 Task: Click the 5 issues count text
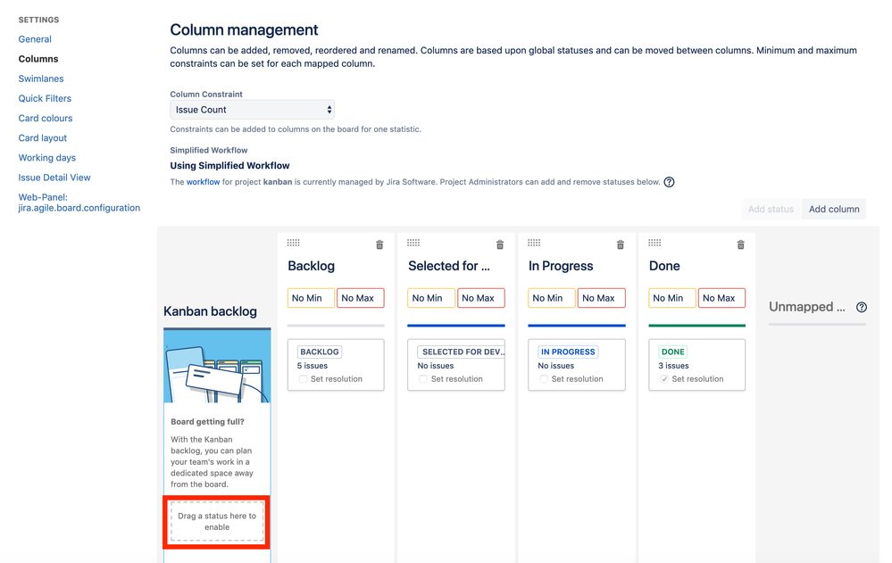[313, 366]
